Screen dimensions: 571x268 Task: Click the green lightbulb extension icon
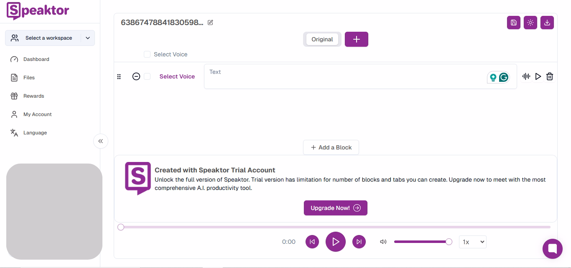point(493,77)
